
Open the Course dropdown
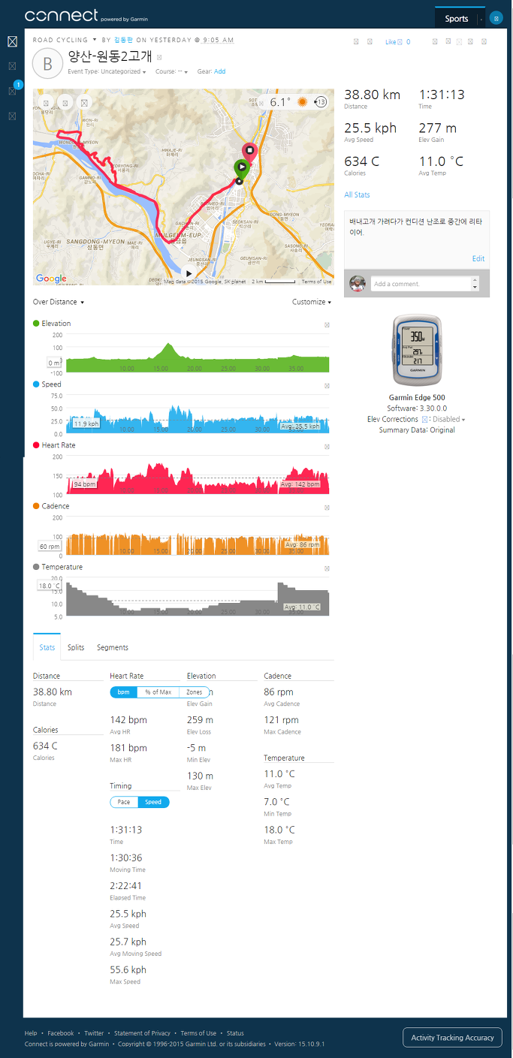coord(171,72)
